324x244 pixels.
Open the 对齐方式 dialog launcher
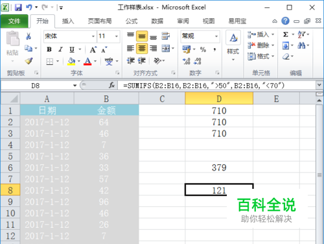(x=173, y=73)
